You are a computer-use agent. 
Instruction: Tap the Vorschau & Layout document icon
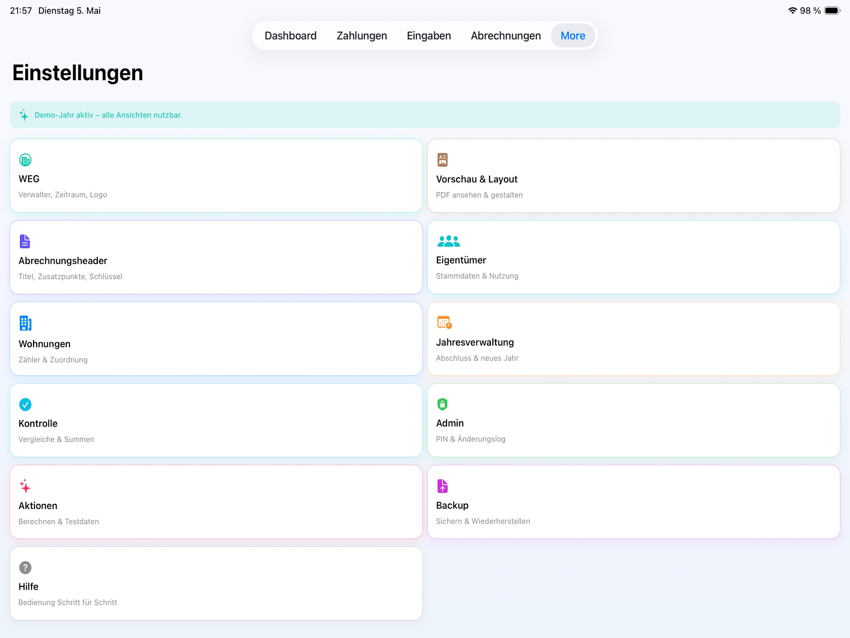[x=442, y=159]
